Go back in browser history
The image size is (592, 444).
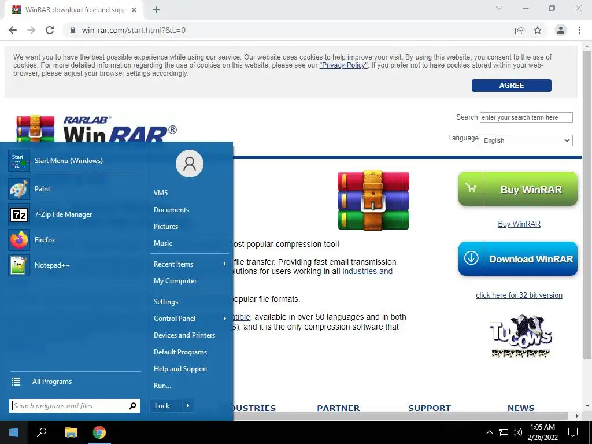[x=13, y=30]
